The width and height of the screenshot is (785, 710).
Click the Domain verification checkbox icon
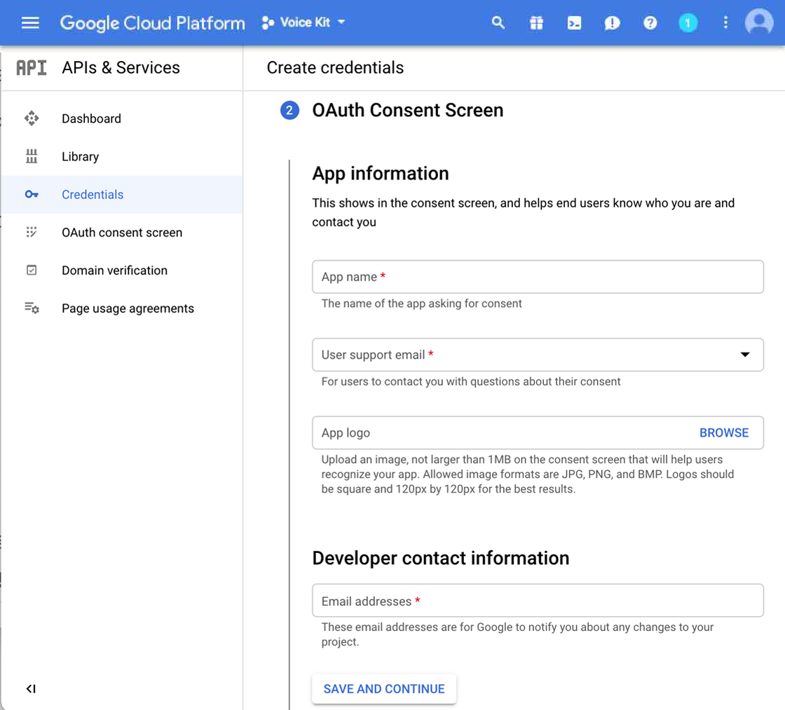(x=32, y=271)
